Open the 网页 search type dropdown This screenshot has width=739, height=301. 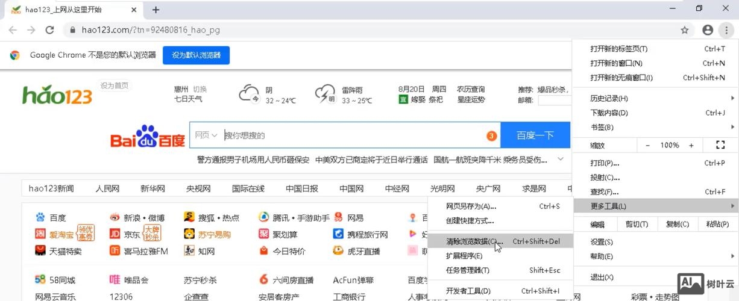click(x=206, y=135)
